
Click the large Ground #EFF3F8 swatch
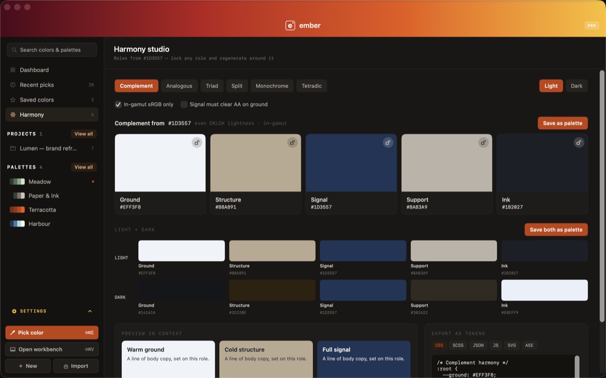coord(160,163)
